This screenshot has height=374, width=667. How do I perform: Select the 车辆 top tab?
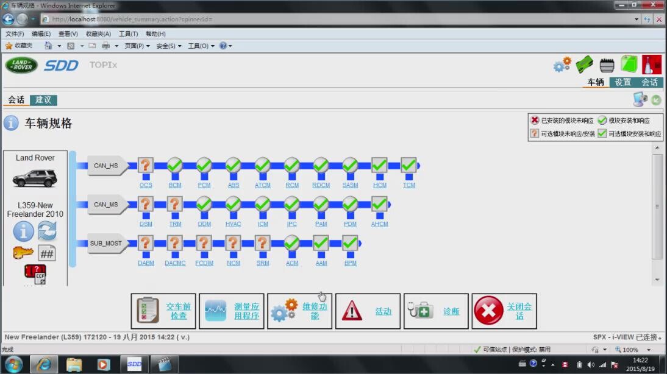click(596, 82)
